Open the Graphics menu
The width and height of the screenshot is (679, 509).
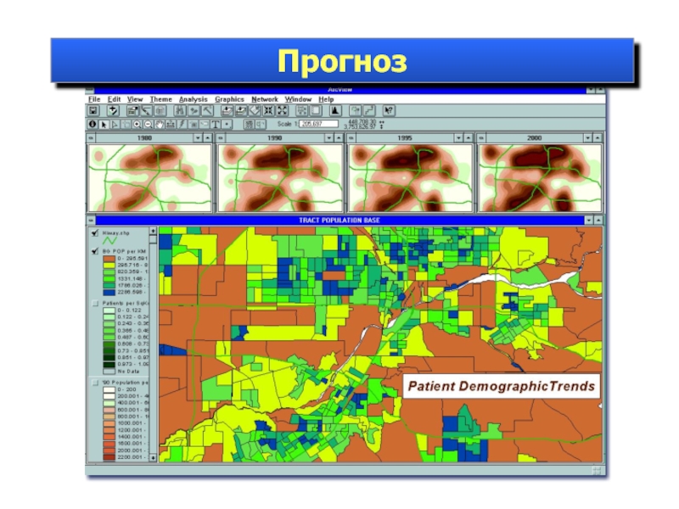(x=229, y=99)
